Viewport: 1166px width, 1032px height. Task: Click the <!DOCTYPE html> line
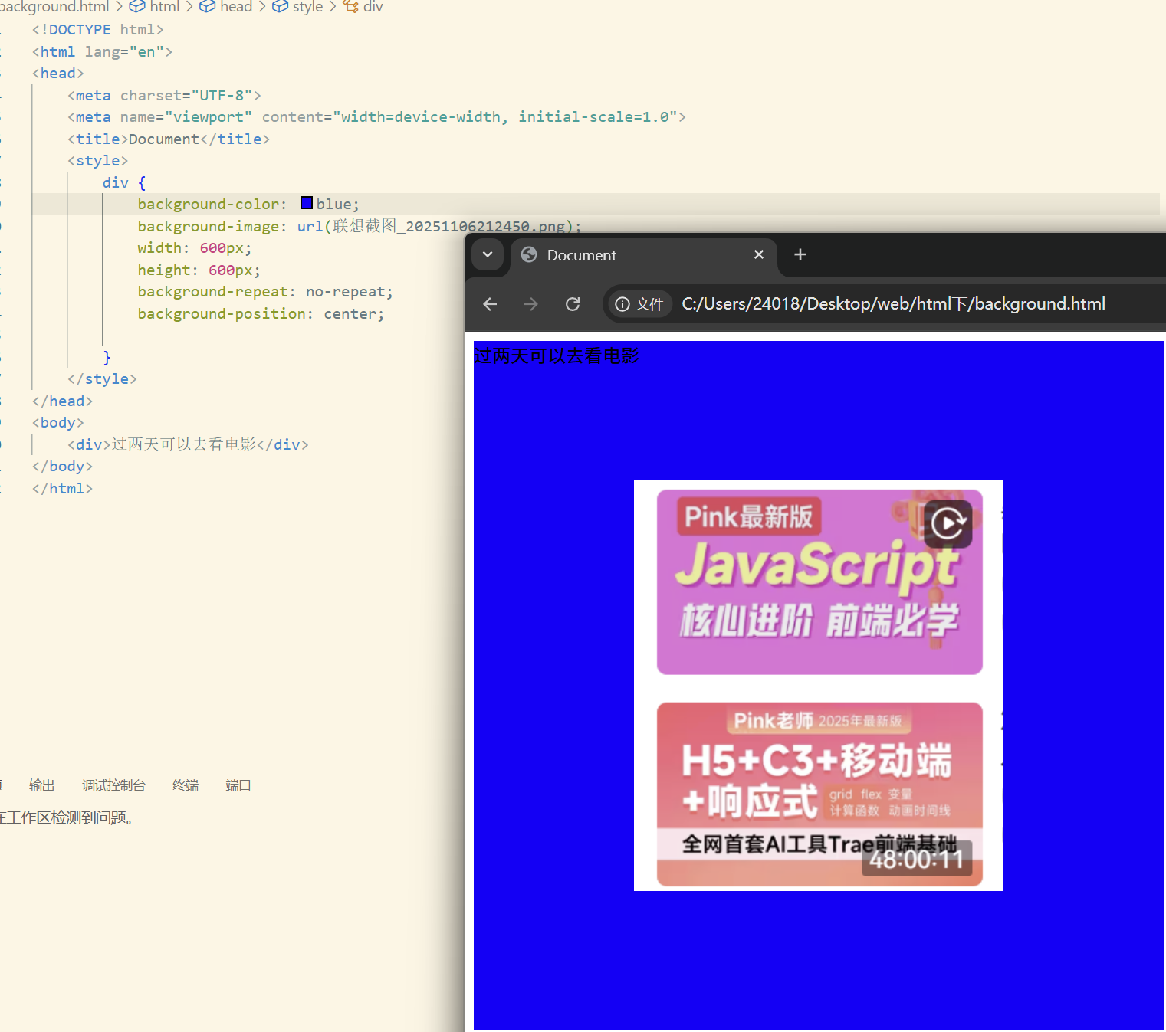click(98, 30)
